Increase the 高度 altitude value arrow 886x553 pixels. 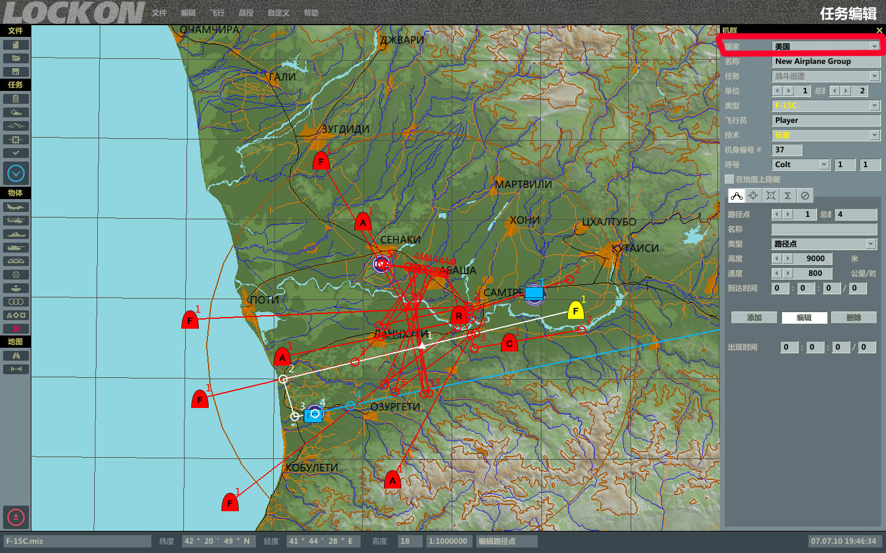(788, 258)
